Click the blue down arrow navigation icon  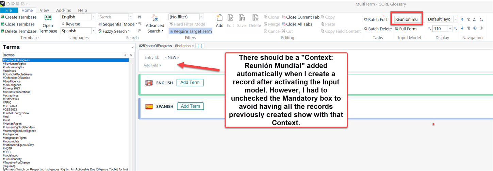[x=462, y=28]
